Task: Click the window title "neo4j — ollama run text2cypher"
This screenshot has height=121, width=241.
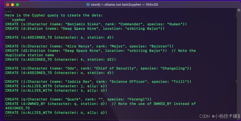Action: tap(116, 5)
